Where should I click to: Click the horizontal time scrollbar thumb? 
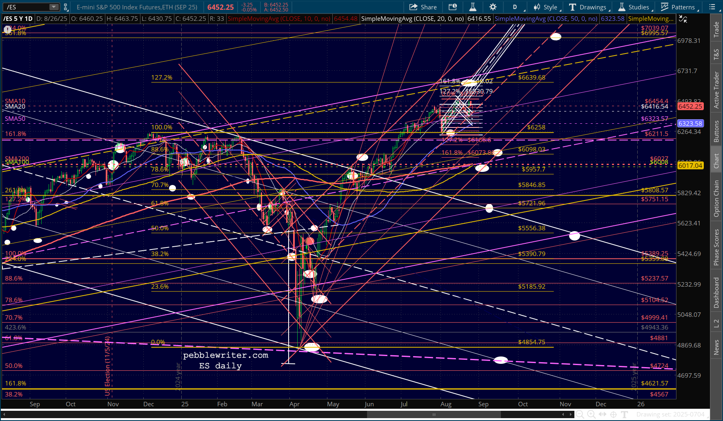pos(434,414)
